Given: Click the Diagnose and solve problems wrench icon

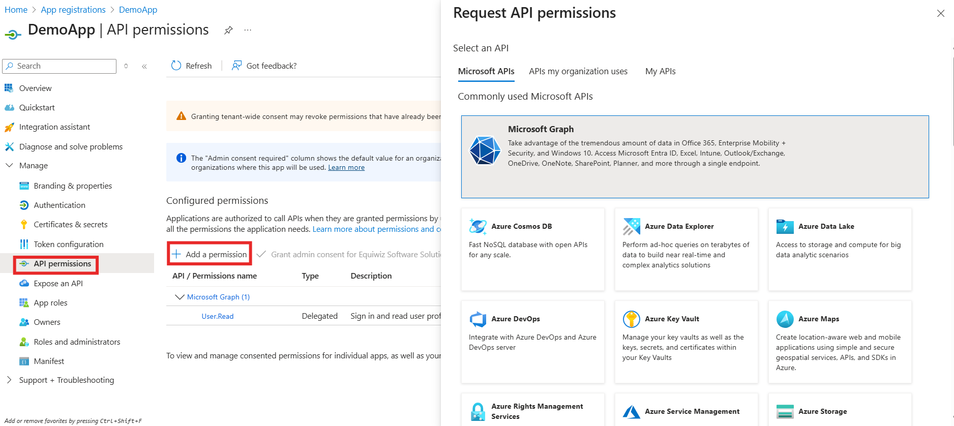Looking at the screenshot, I should click(9, 147).
